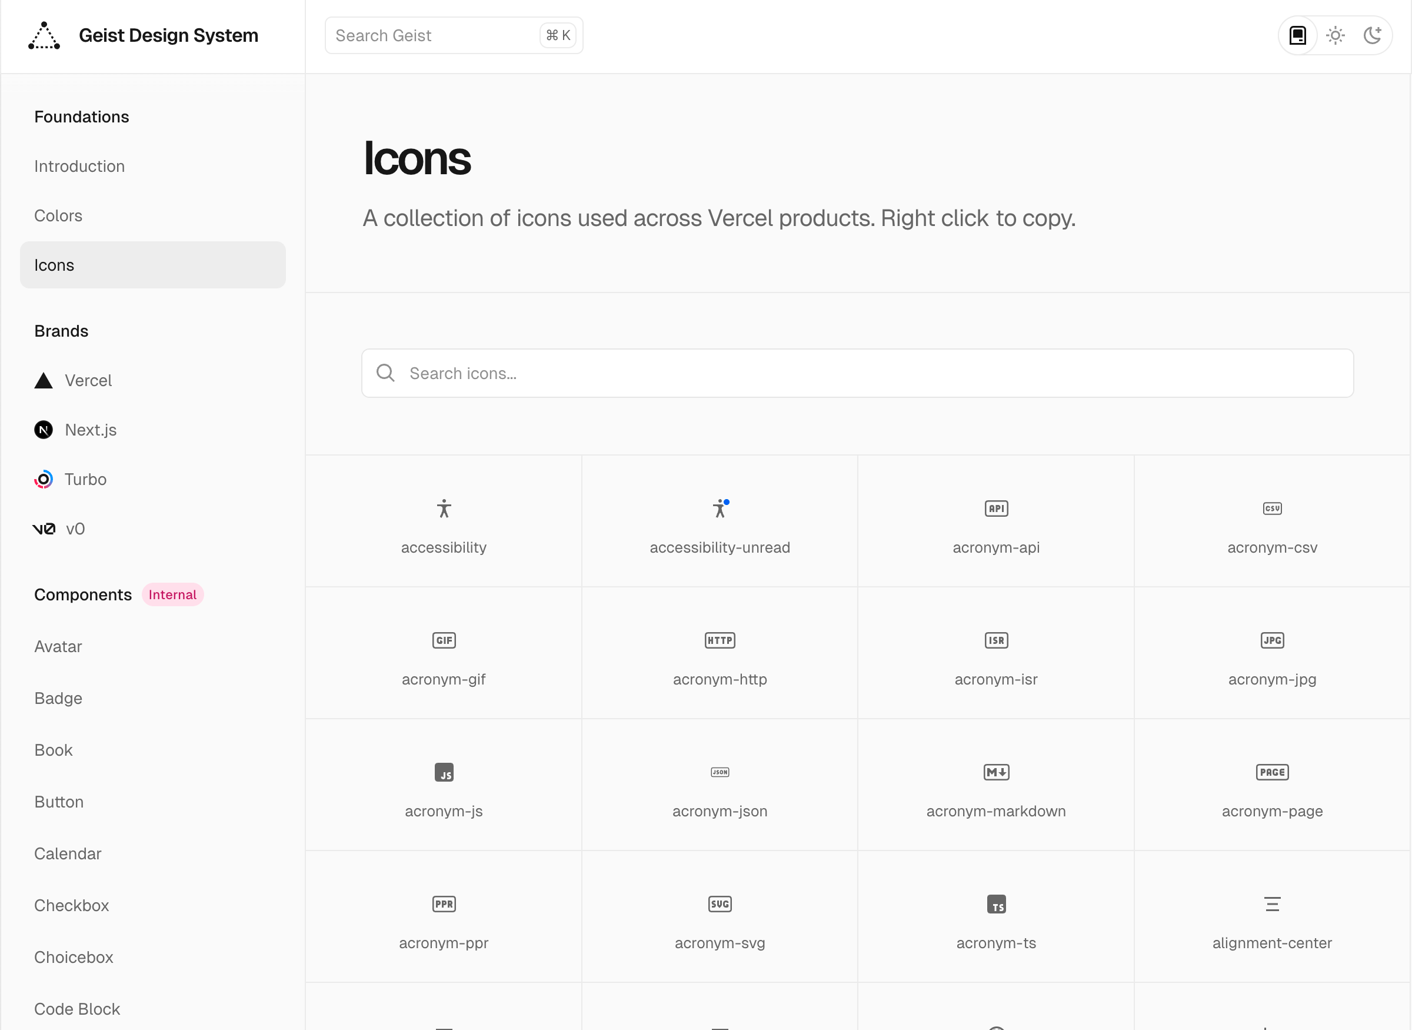Select the acronym-json icon

pos(719,771)
